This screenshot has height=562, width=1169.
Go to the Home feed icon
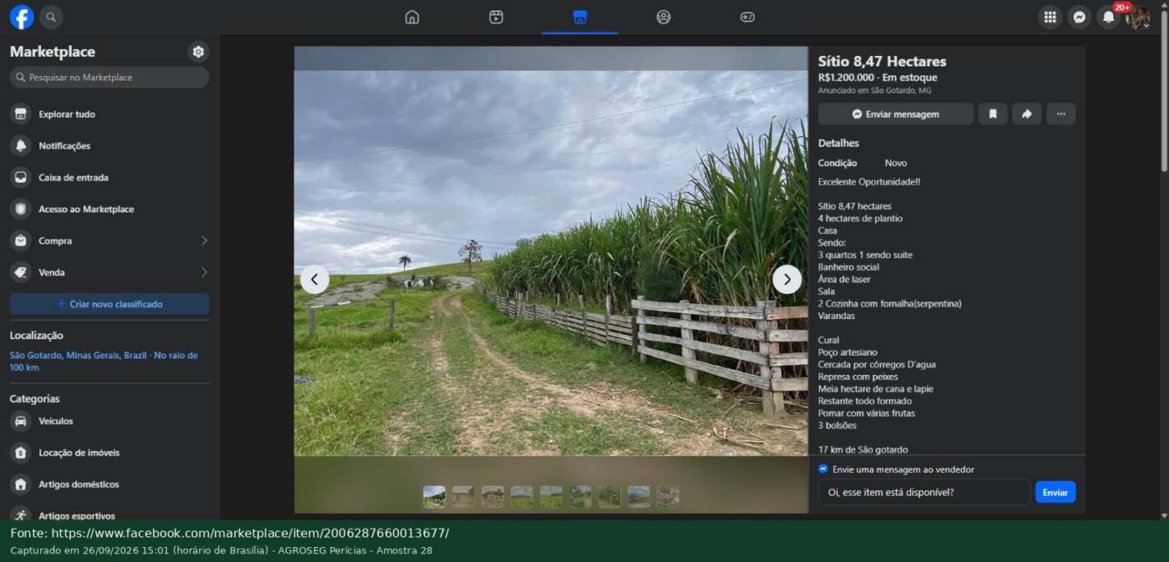click(412, 17)
